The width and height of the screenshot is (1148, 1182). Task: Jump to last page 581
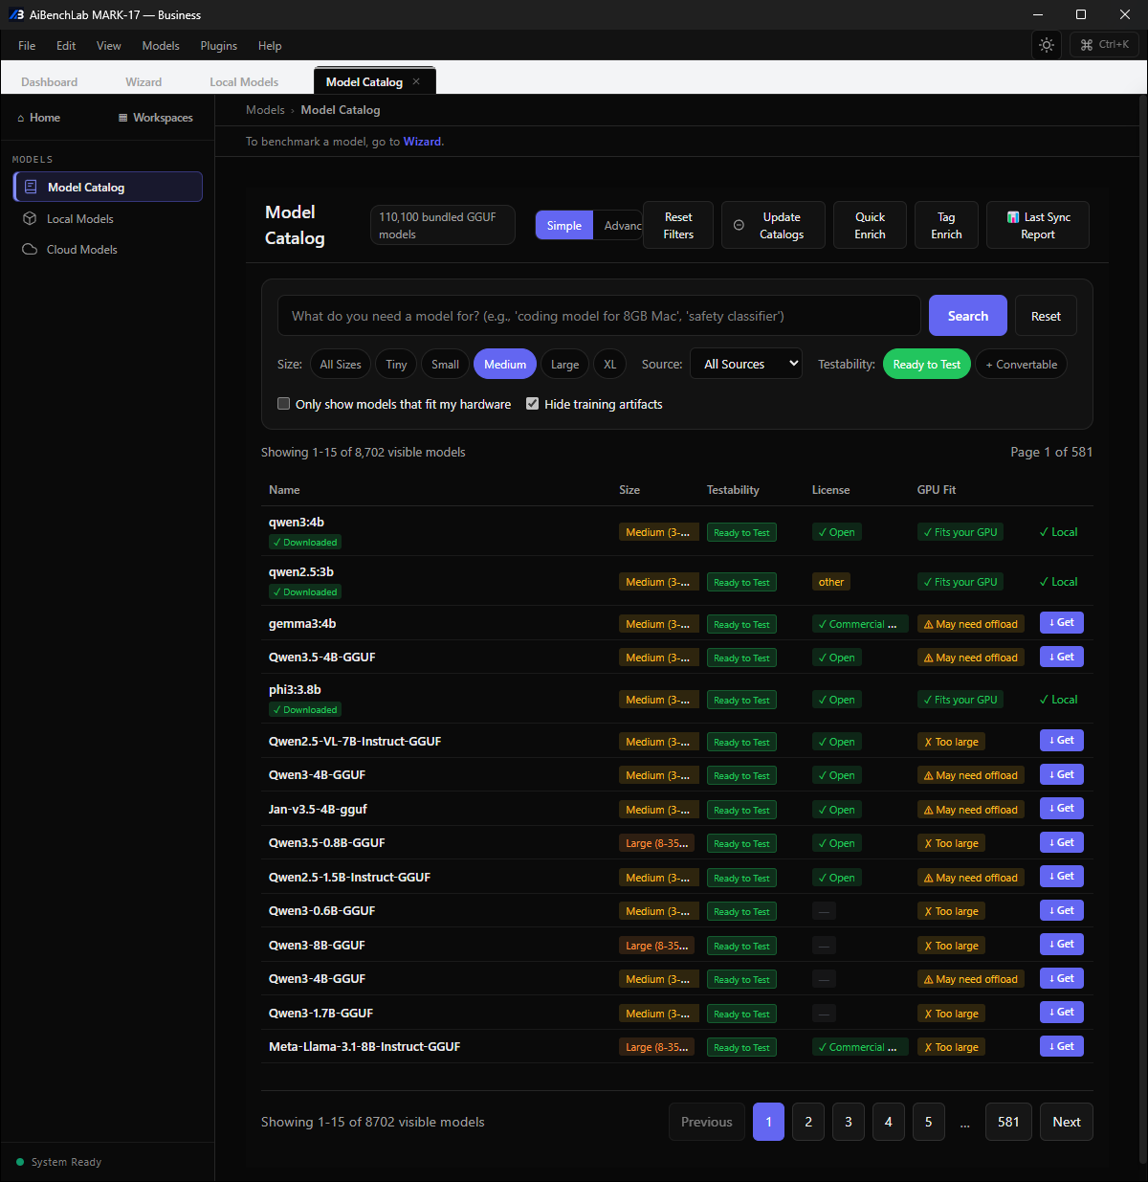(x=1008, y=1122)
